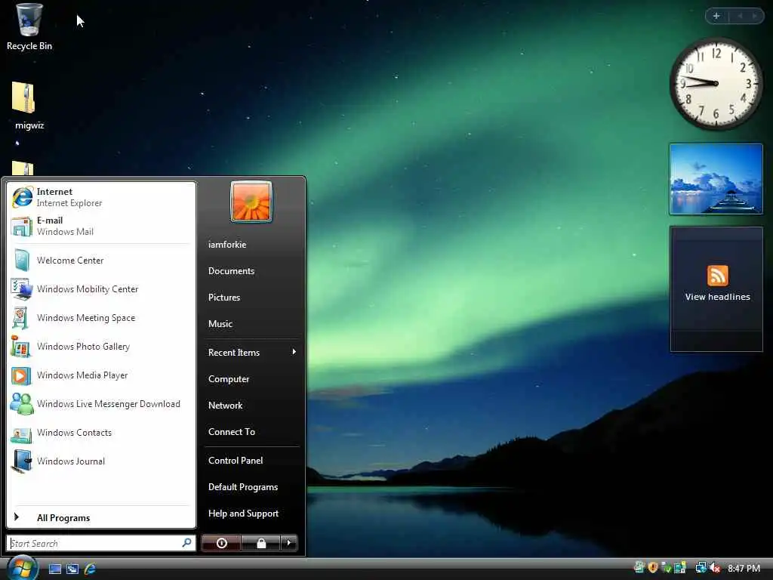Open Default Programs
Image resolution: width=773 pixels, height=580 pixels.
pos(251,487)
